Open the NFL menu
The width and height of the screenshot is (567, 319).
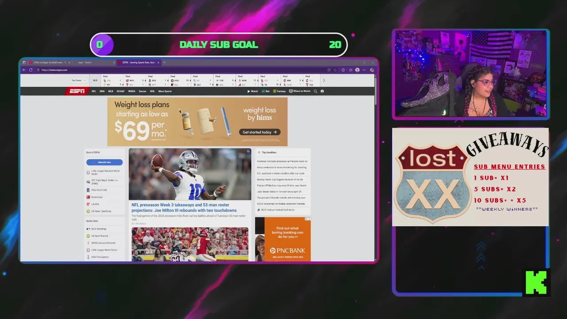point(94,91)
